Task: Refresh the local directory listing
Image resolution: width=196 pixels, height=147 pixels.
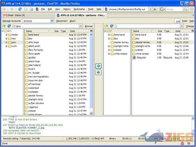Action: [x=9, y=26]
